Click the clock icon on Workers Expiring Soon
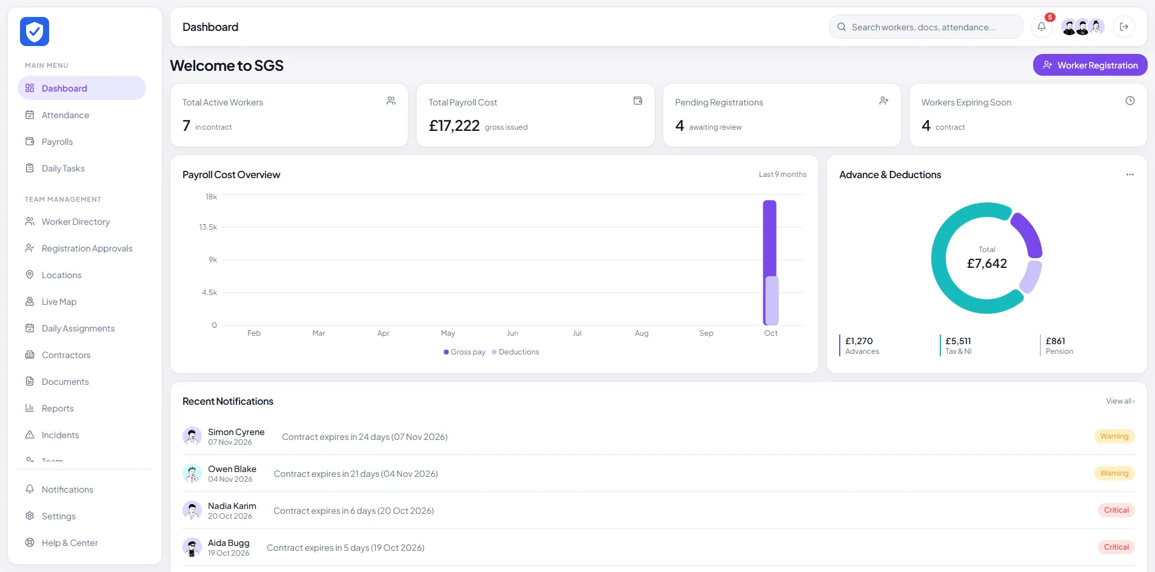 [1130, 101]
